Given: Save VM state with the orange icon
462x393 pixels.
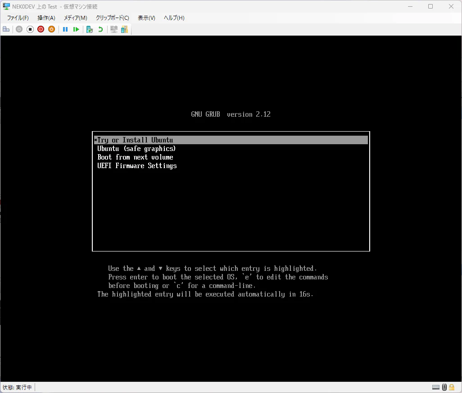Looking at the screenshot, I should coord(52,29).
